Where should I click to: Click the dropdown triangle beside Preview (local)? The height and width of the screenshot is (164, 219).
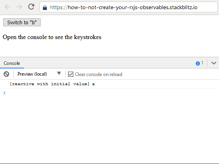[59, 73]
